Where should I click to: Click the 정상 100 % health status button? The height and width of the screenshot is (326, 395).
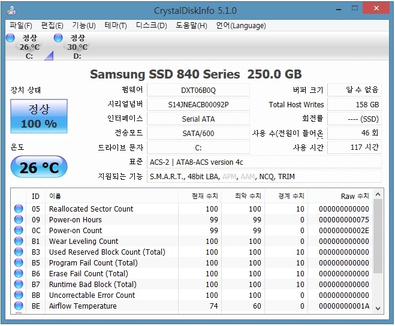pyautogui.click(x=39, y=116)
